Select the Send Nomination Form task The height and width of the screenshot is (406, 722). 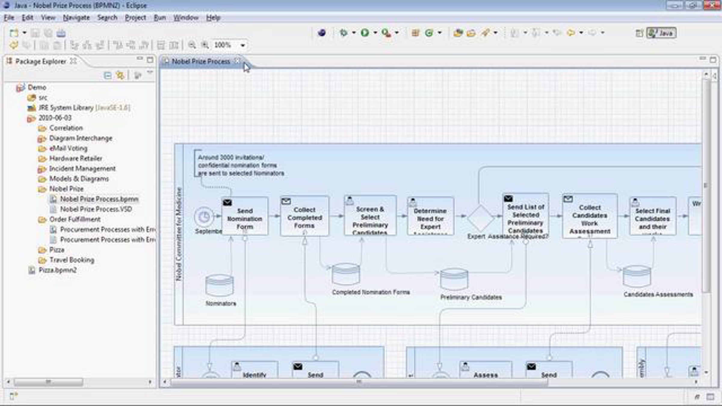click(x=245, y=216)
